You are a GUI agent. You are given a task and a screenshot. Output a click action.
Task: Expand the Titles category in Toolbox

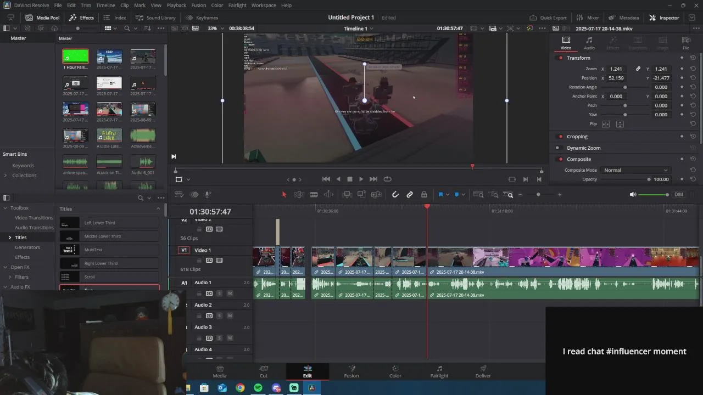9,238
